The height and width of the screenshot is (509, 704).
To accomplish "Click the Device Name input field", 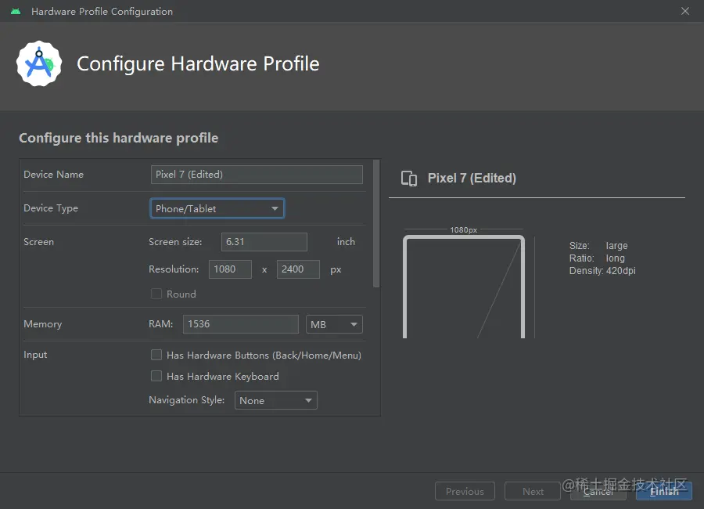I will point(257,175).
